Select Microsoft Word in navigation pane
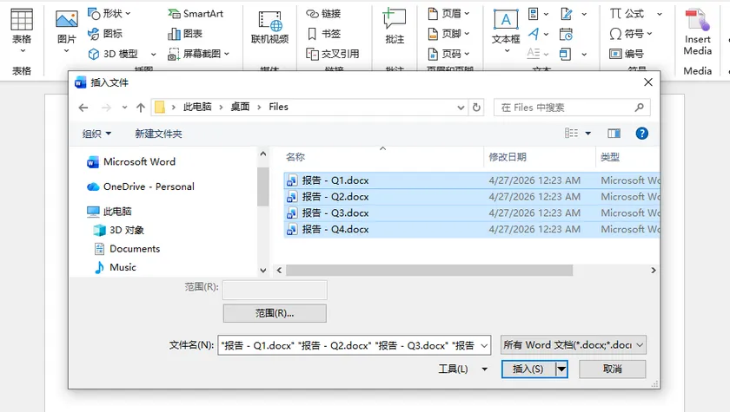This screenshot has height=412, width=730. coord(131,161)
